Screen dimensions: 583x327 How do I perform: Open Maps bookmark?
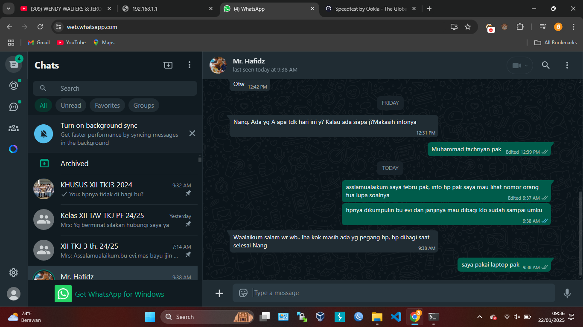coord(104,43)
